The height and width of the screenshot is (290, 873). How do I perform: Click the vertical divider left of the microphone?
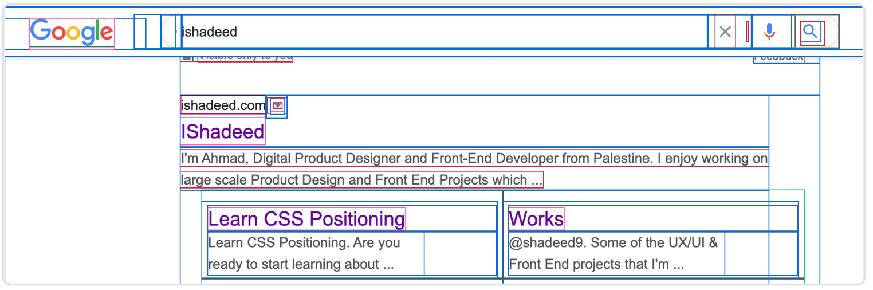pos(748,32)
